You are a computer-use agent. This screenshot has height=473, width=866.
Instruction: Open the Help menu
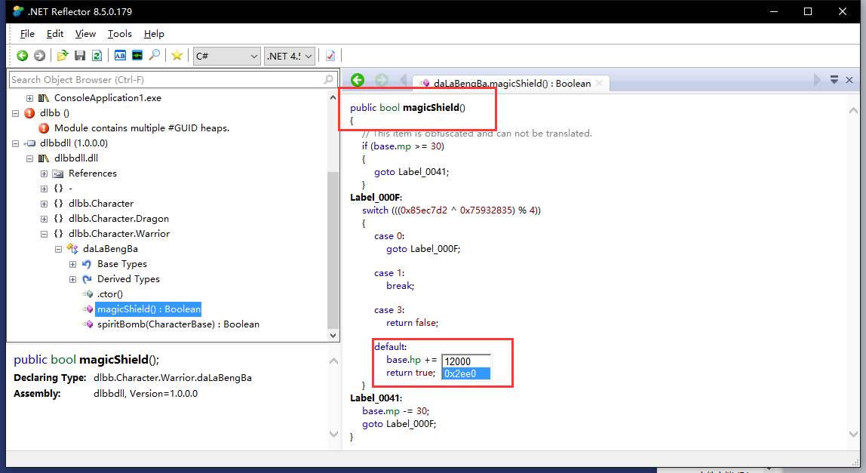154,34
